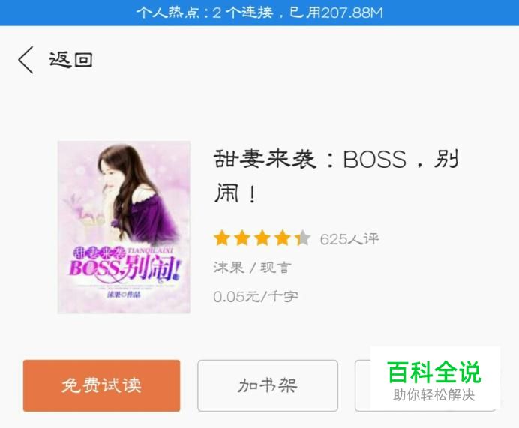Viewport: 519px width, 428px height.
Task: Tap the third rating star
Action: [x=262, y=238]
